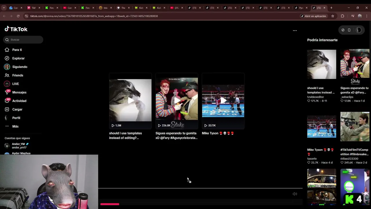Image resolution: width=371 pixels, height=209 pixels.
Task: Open the profile avatar menu in TikTok header
Action: [x=359, y=30]
